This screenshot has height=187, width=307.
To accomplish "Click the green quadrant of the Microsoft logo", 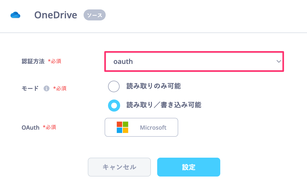I will [x=126, y=124].
